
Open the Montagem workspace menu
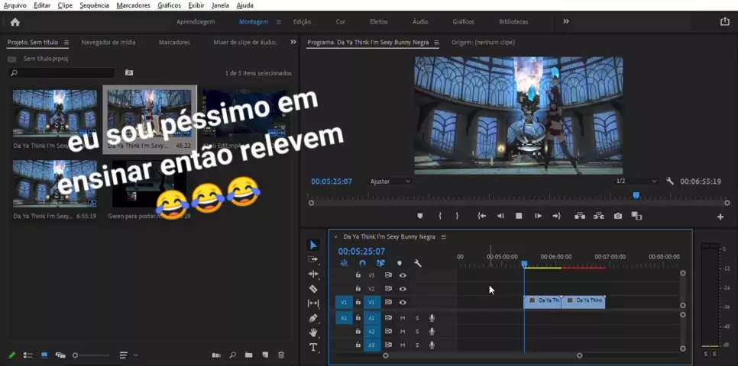click(x=279, y=21)
